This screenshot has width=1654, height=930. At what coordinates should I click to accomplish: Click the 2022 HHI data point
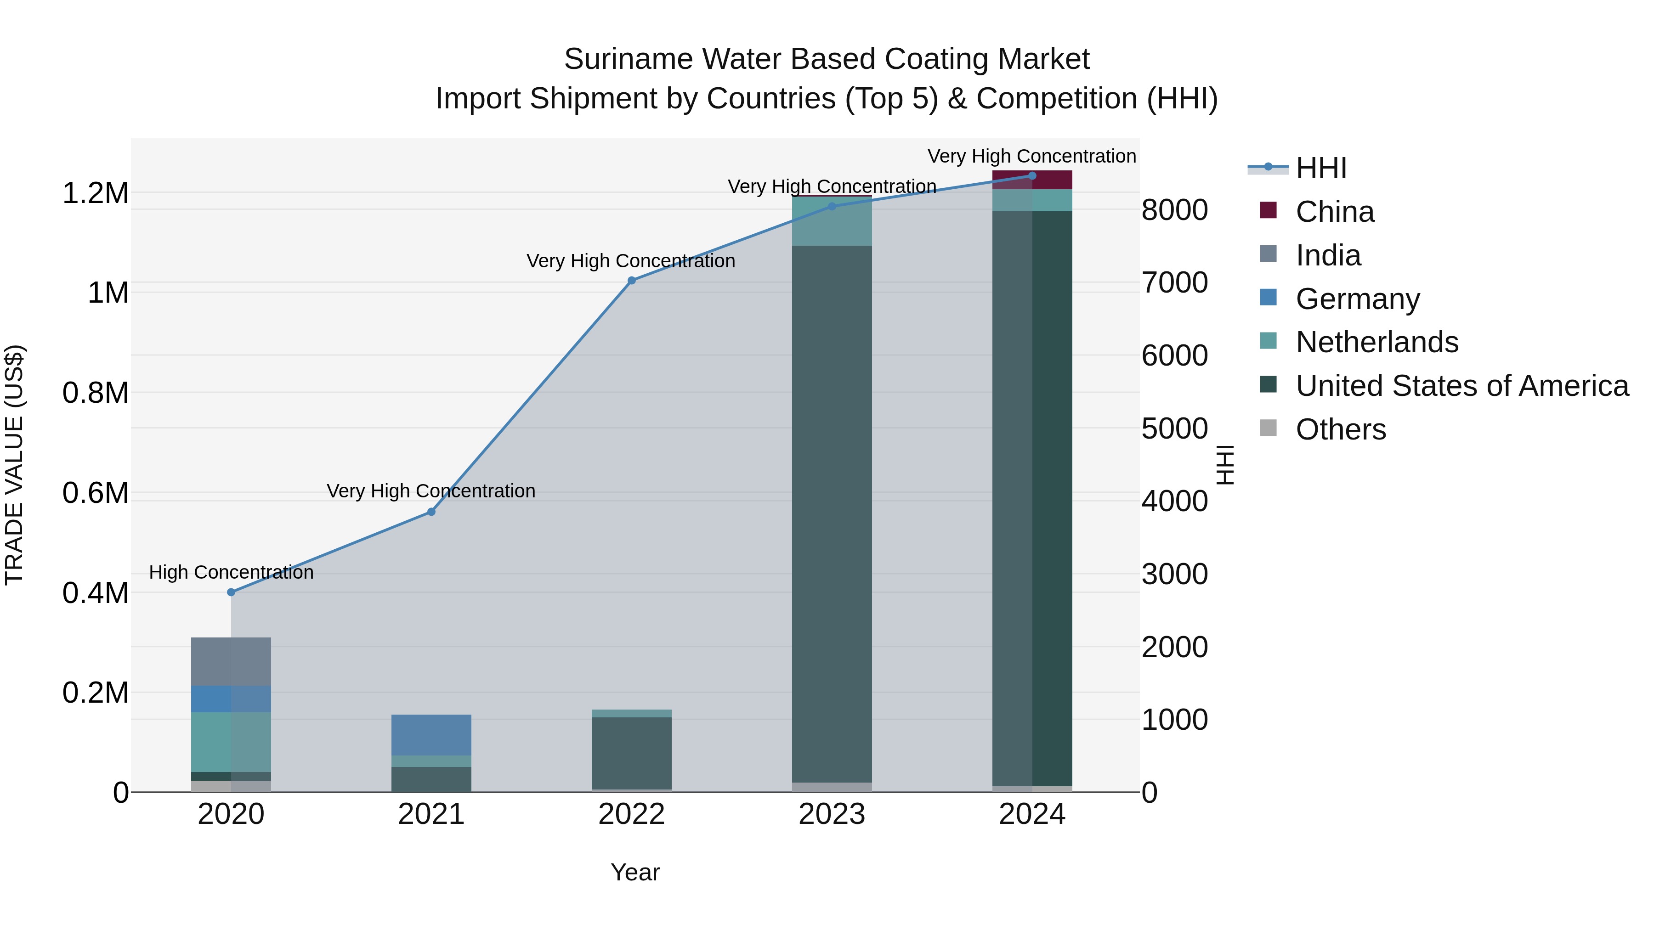click(632, 281)
